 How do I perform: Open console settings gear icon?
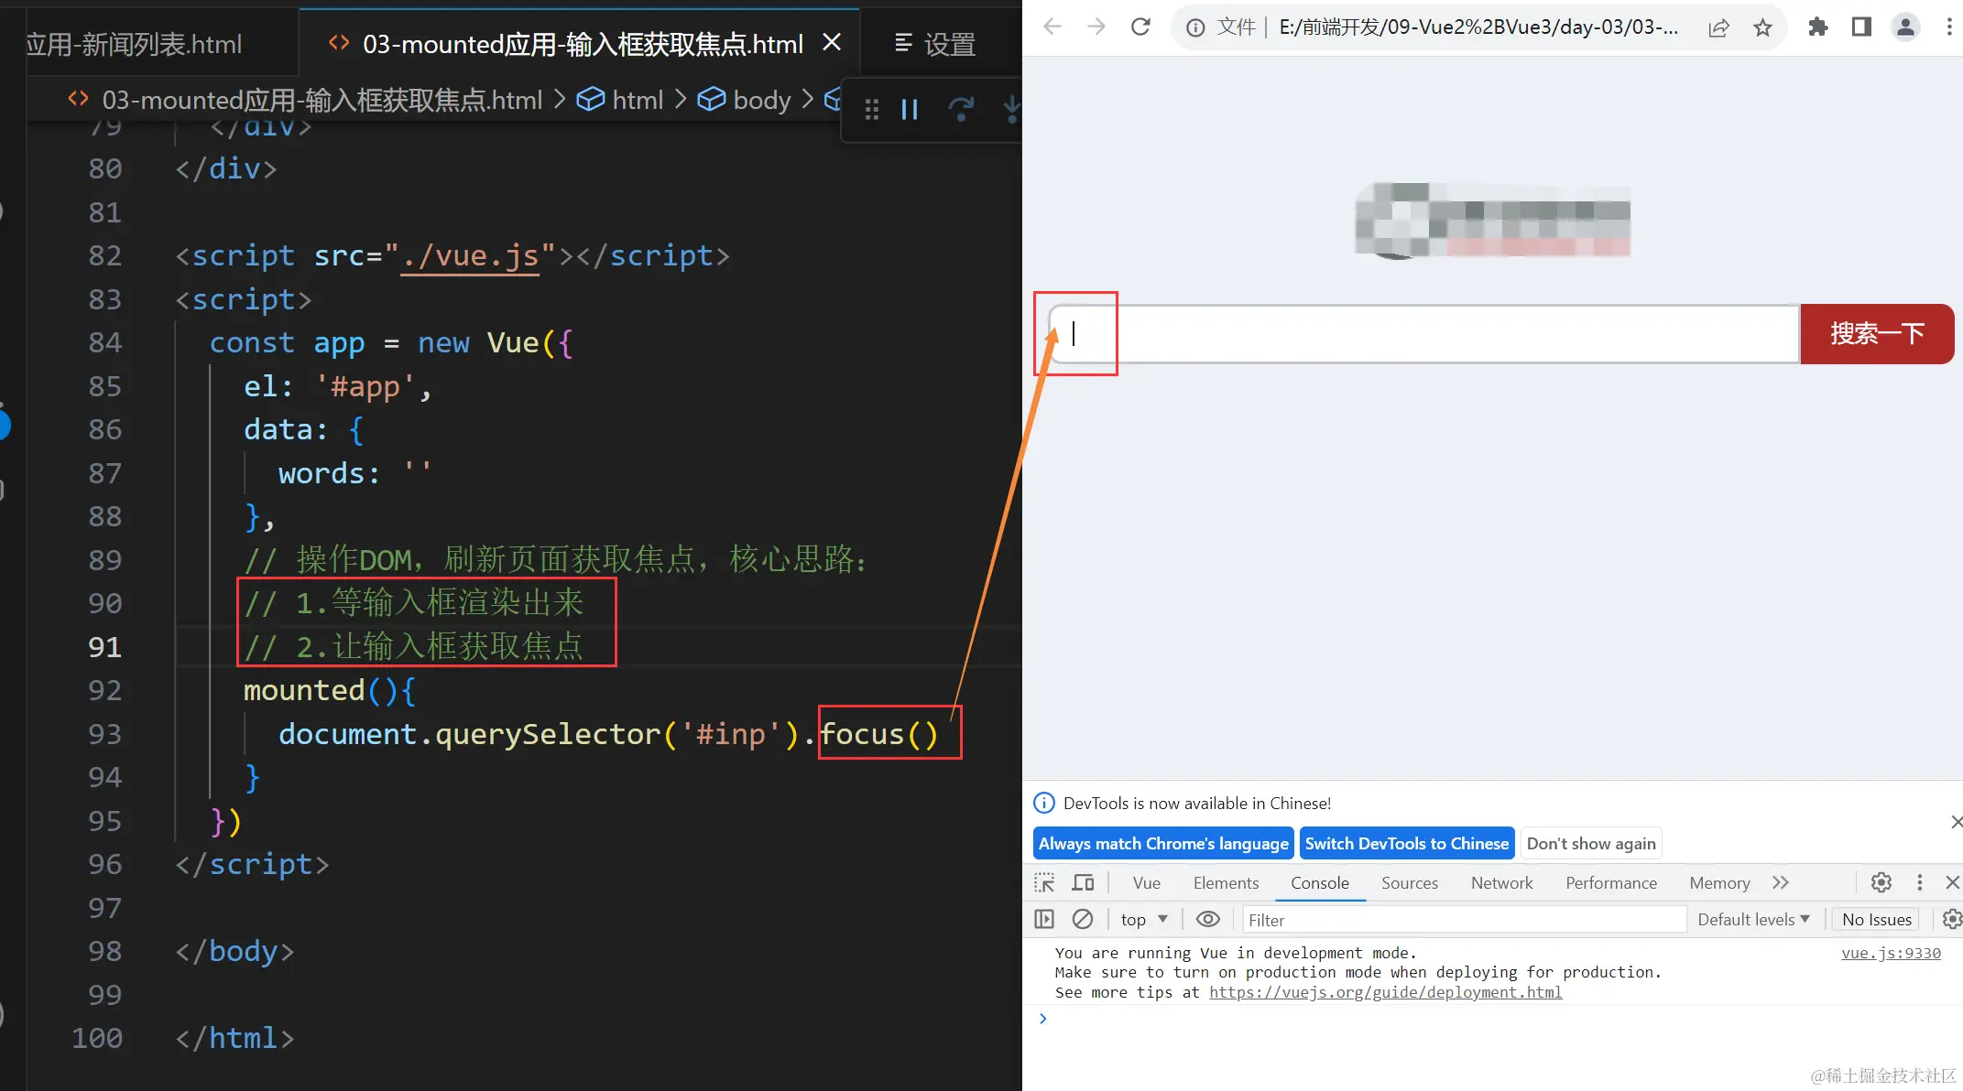tap(1952, 919)
